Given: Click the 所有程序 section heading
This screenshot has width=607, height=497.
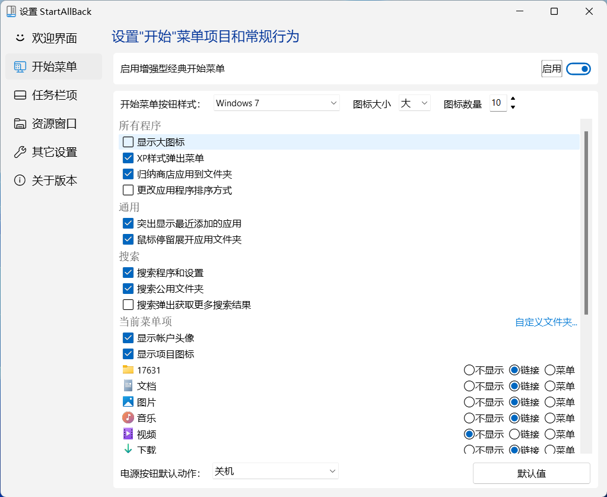Looking at the screenshot, I should pyautogui.click(x=140, y=125).
